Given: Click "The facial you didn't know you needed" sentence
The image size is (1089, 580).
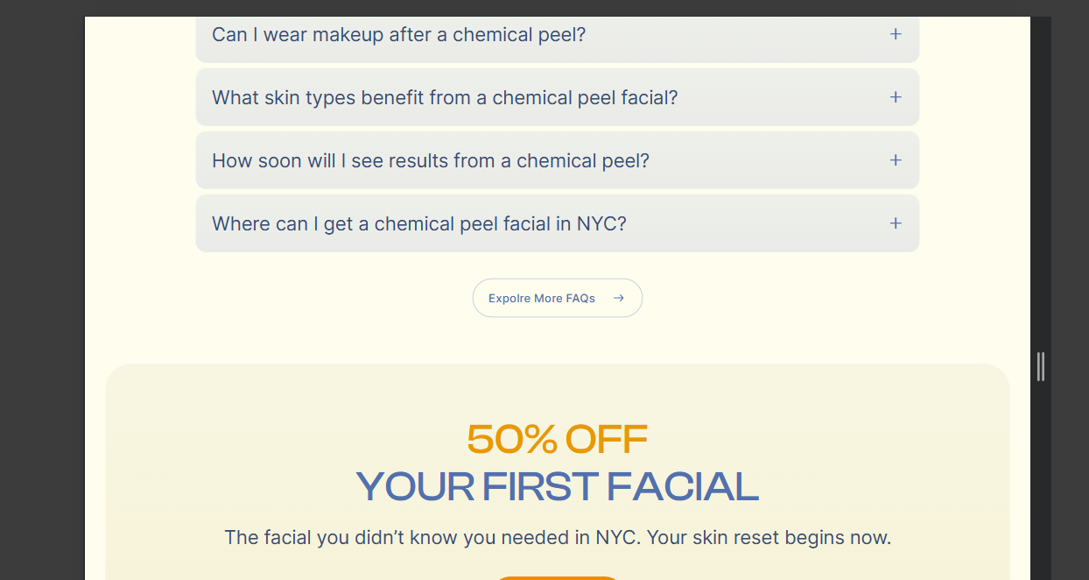Looking at the screenshot, I should point(406,537).
